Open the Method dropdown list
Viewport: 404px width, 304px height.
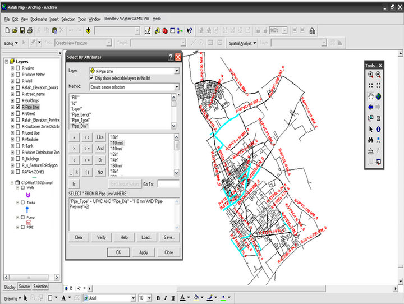pyautogui.click(x=176, y=87)
